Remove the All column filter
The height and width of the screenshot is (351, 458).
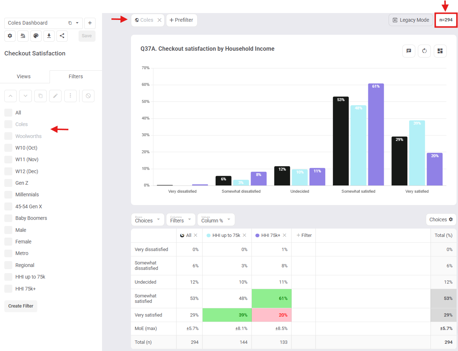(196, 235)
